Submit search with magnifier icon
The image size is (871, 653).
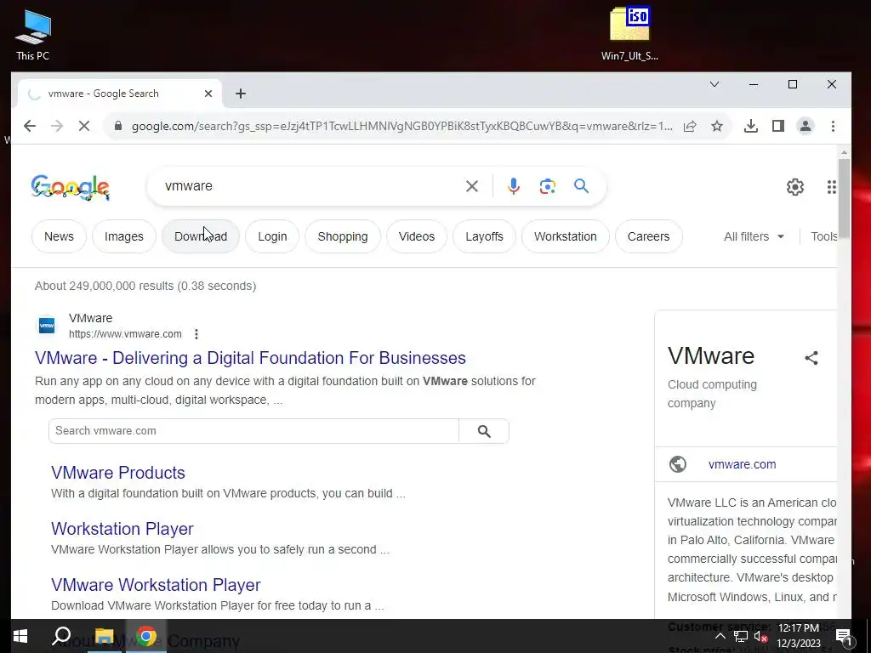pos(581,186)
